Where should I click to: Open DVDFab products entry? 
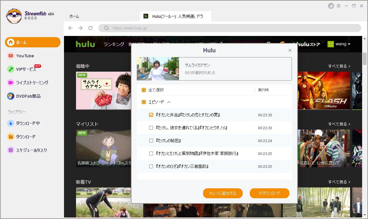pyautogui.click(x=24, y=96)
